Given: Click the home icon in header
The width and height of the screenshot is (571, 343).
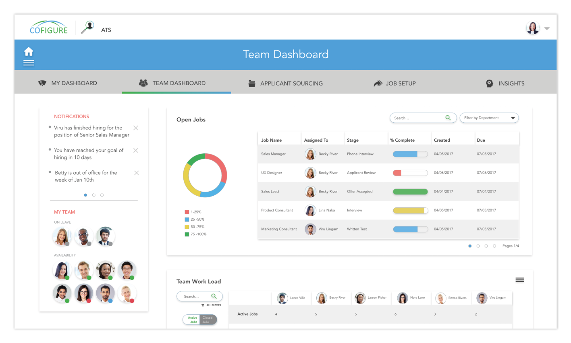Looking at the screenshot, I should pyautogui.click(x=29, y=52).
